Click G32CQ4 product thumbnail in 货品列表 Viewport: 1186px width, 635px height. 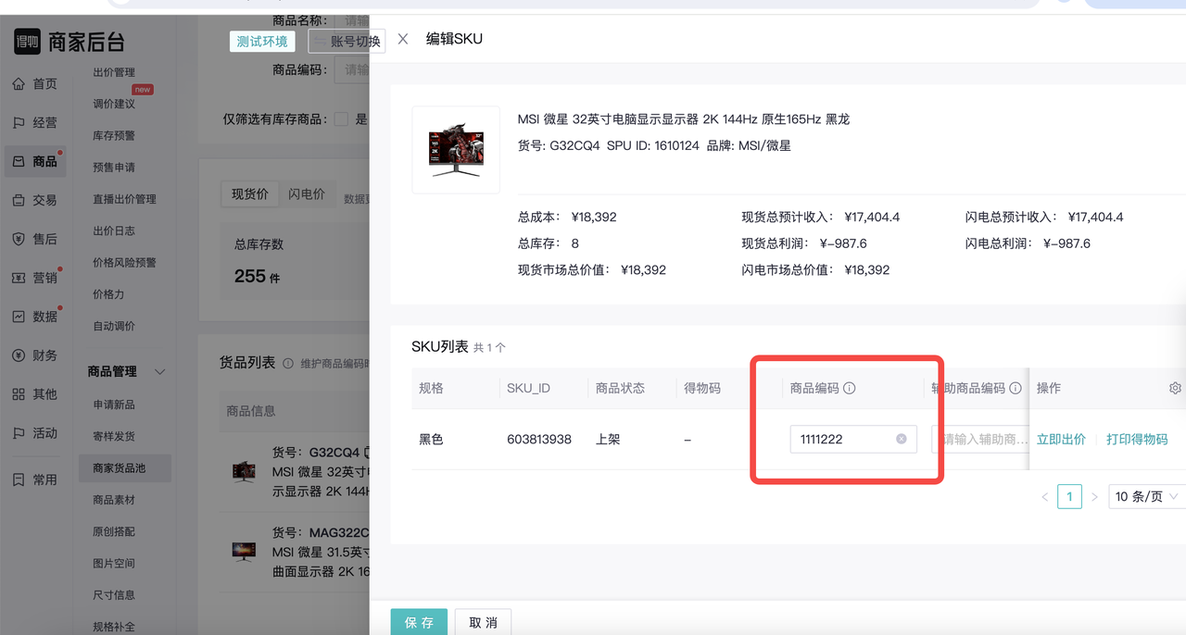pyautogui.click(x=244, y=471)
